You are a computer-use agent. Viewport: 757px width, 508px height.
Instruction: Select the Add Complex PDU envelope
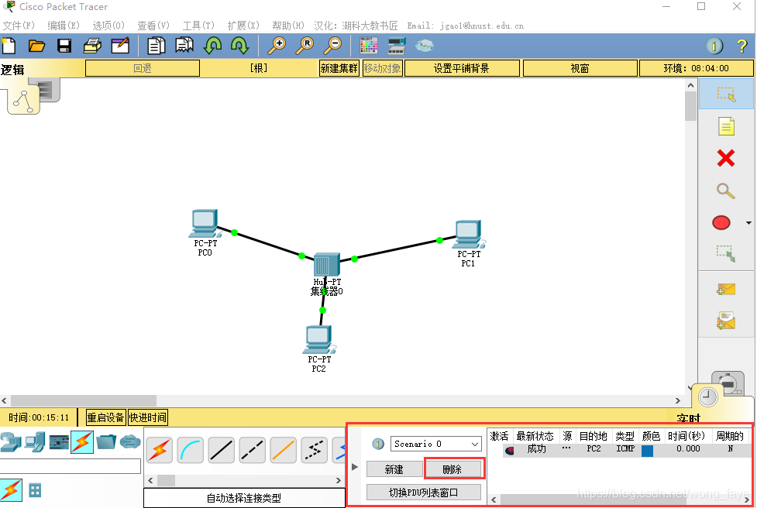(x=725, y=321)
